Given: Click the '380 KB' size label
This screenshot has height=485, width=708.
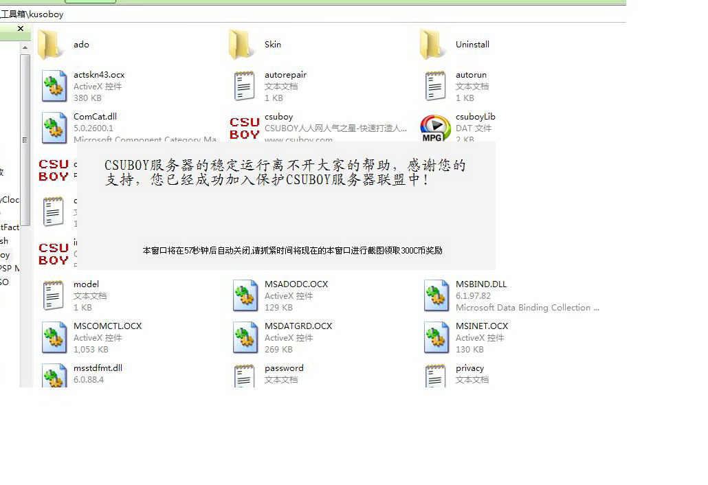Looking at the screenshot, I should 87,98.
